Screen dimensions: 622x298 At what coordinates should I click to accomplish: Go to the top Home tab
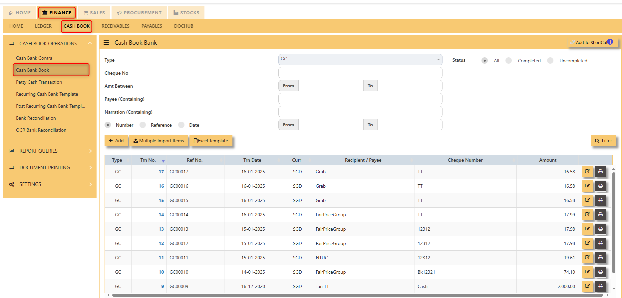(20, 13)
